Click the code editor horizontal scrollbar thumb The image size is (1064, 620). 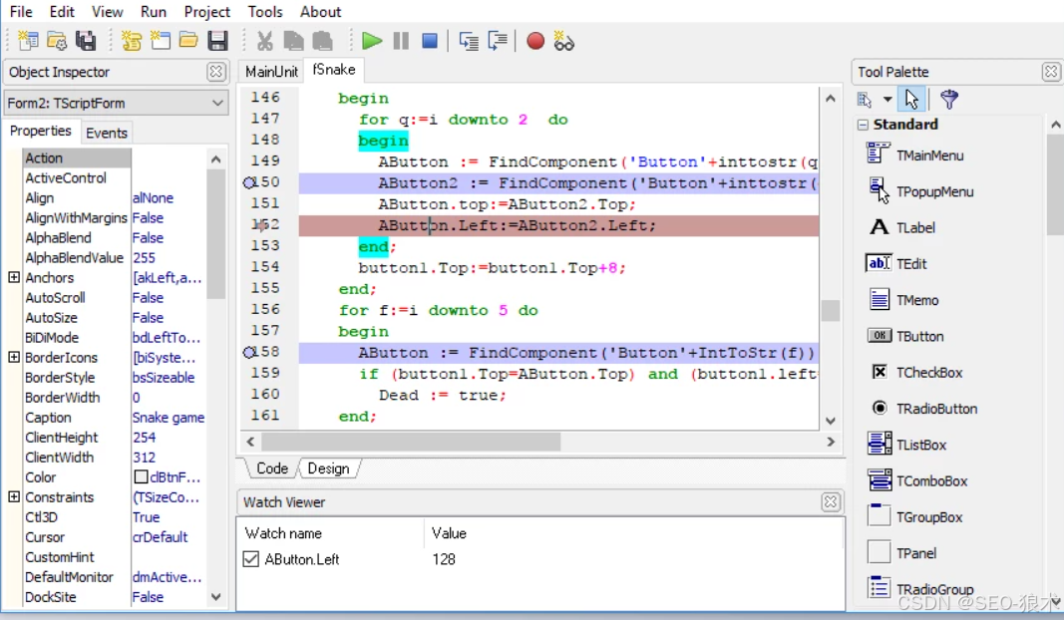(x=411, y=442)
